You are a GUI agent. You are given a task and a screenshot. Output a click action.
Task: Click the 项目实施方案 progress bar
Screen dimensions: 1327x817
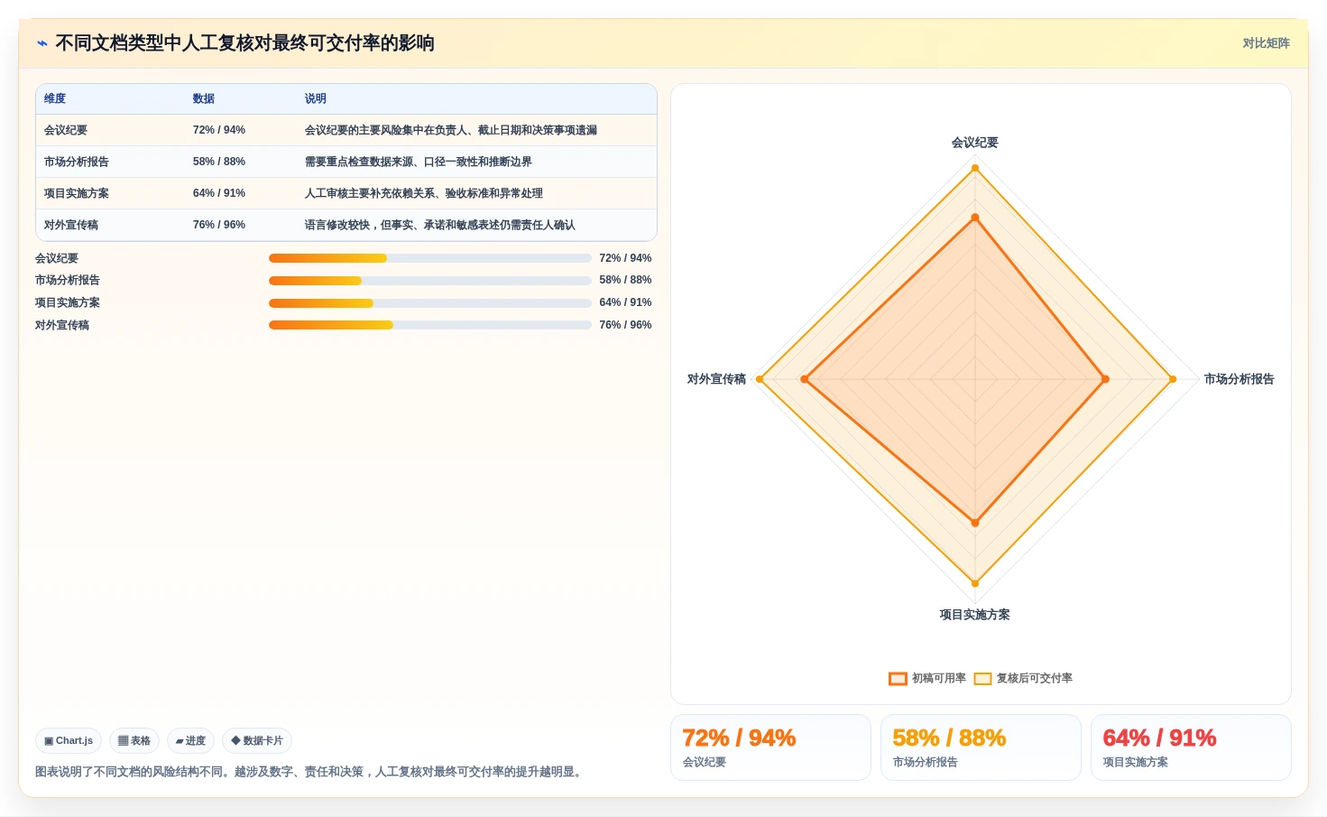[429, 303]
